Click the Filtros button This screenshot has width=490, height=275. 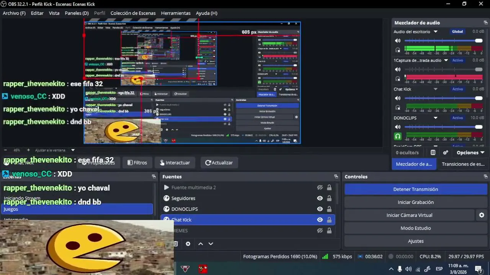[x=137, y=163]
